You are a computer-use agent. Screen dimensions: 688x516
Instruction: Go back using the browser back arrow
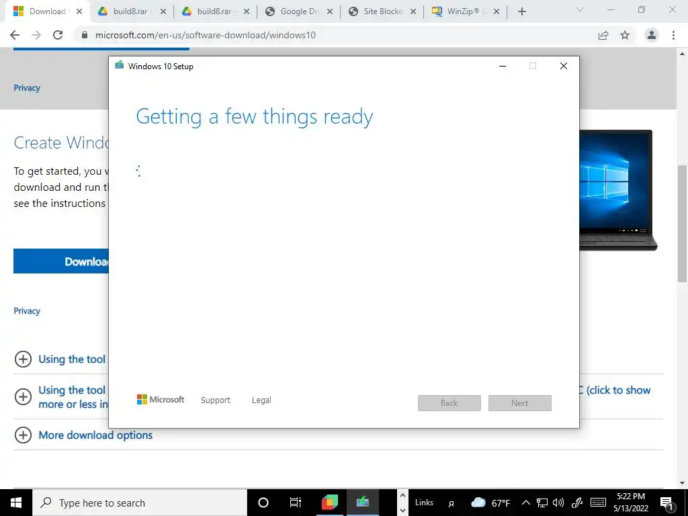coord(15,35)
